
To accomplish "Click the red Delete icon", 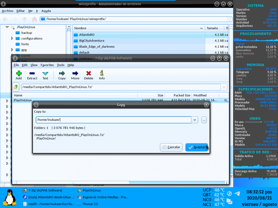I will tap(88, 73).
